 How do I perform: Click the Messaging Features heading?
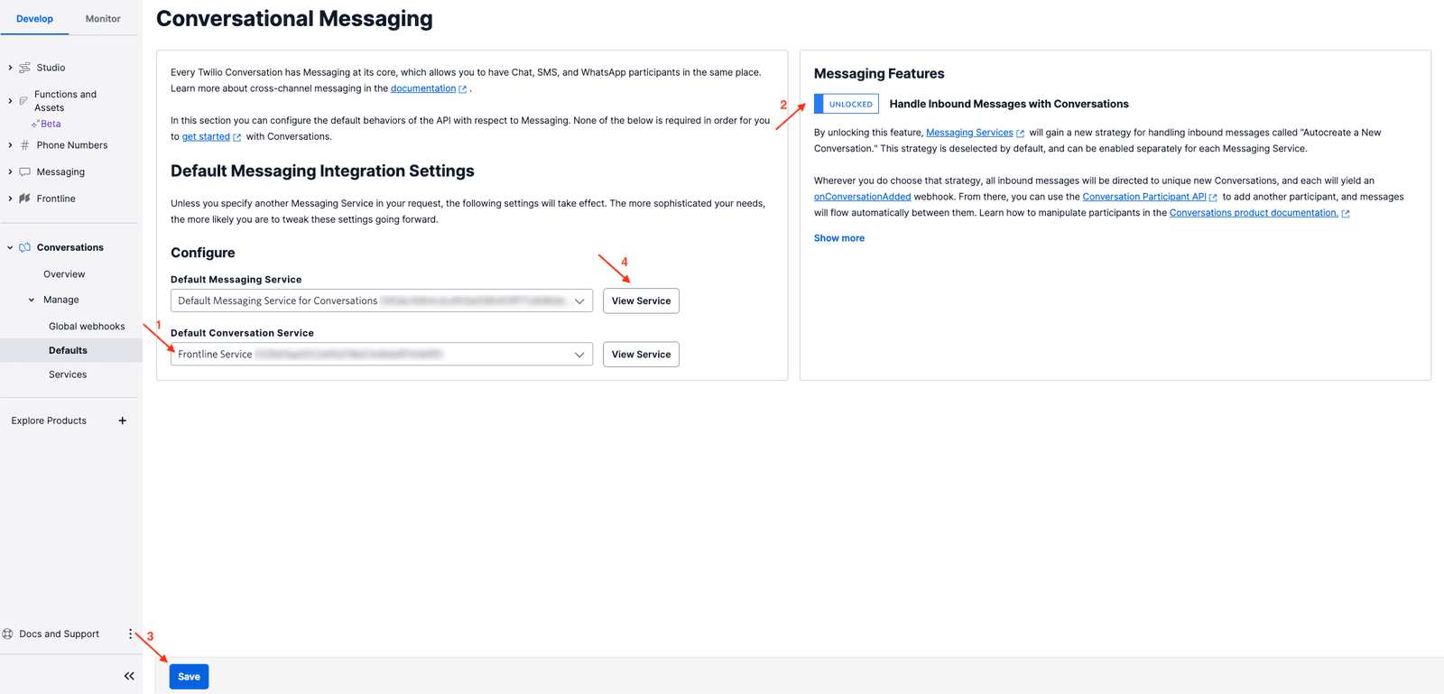pos(879,74)
